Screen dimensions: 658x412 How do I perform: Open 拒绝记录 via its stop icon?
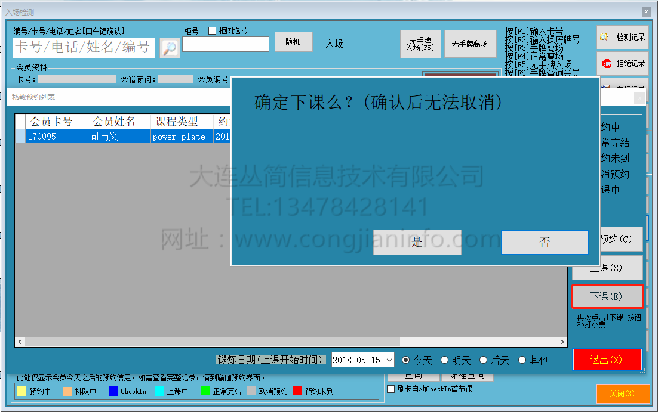click(622, 63)
